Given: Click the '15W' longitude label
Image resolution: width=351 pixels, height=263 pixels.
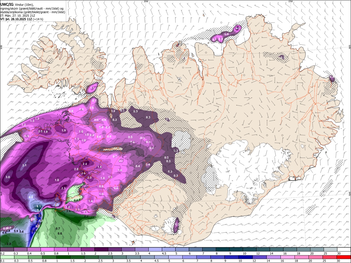Looking at the screenshot, I should click(x=290, y=1).
